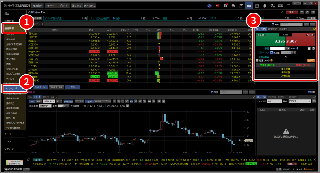Click the link chain icon near 注文 button

[282, 12]
